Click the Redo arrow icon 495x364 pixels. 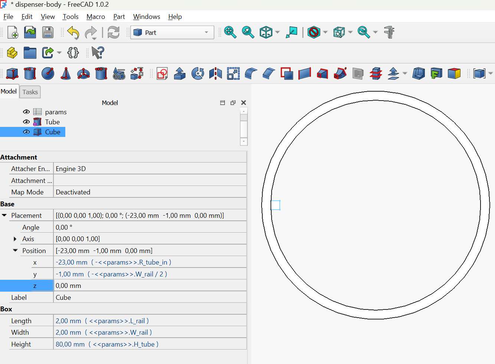(x=91, y=33)
